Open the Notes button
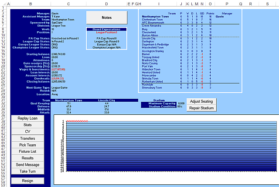Screen dimensions: 279x187 point(107,17)
